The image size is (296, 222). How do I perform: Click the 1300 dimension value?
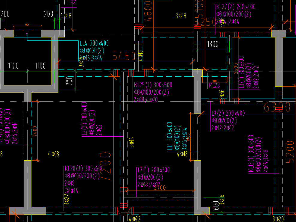[x=213, y=44]
